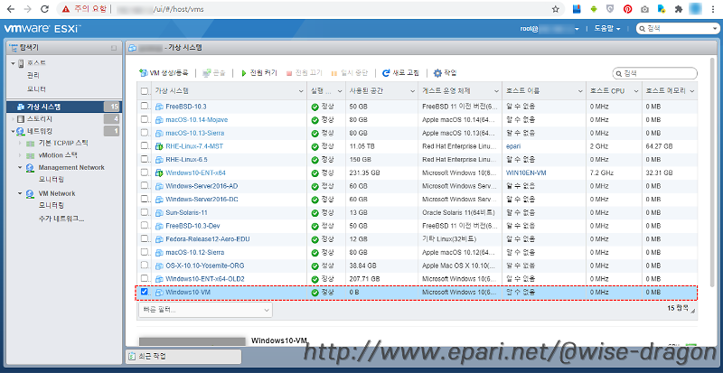Expand the 스토리지 tree node arrow
This screenshot has width=723, height=373.
coord(13,119)
